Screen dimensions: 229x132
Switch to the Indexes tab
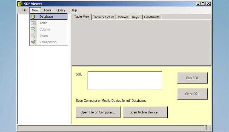(x=123, y=17)
